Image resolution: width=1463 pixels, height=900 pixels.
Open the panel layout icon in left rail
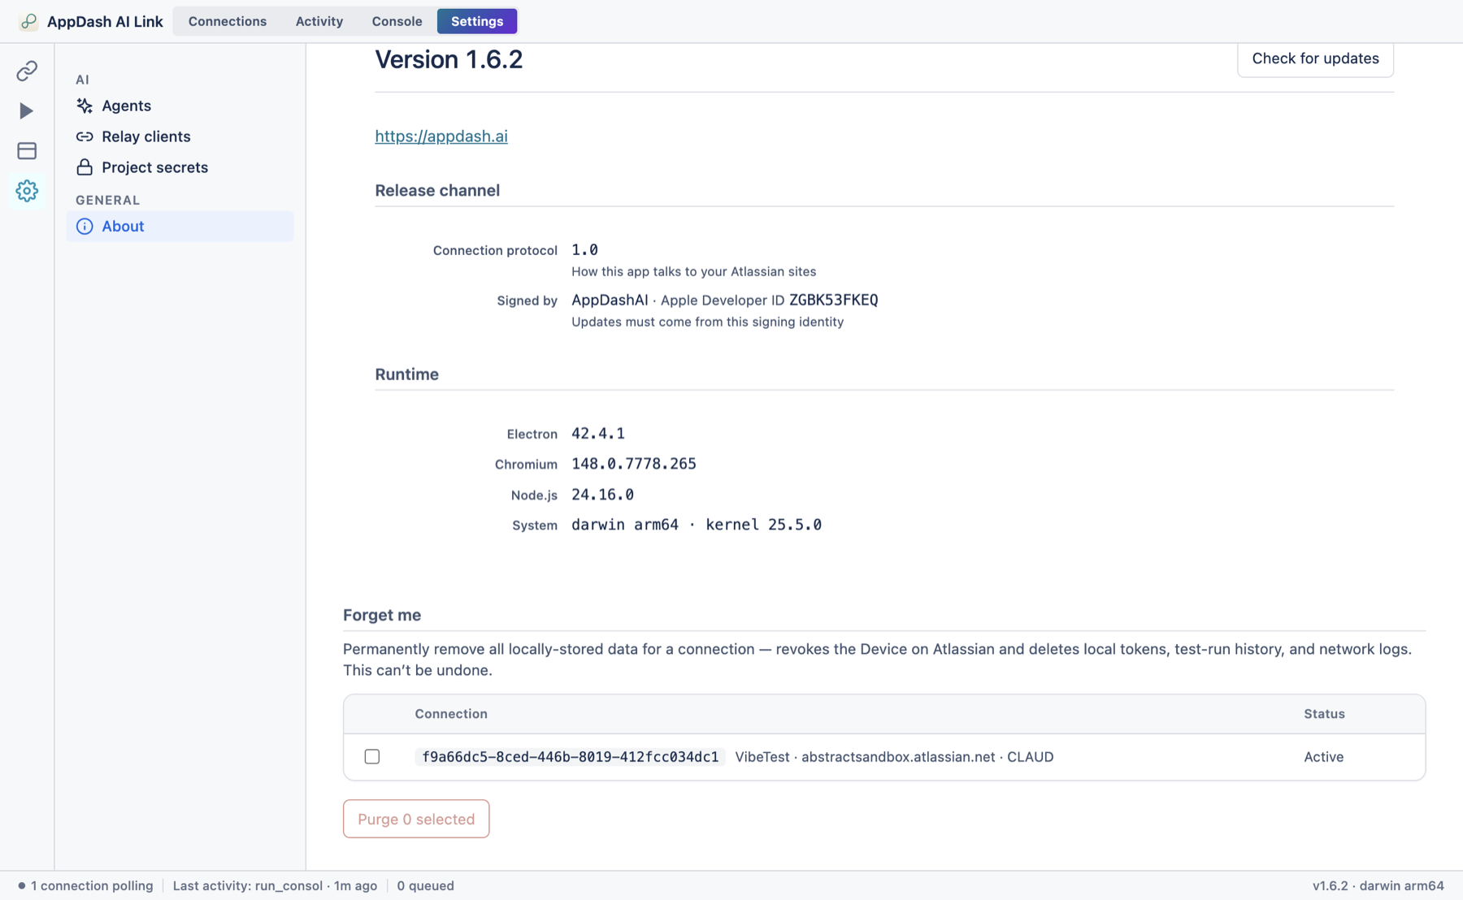coord(27,150)
